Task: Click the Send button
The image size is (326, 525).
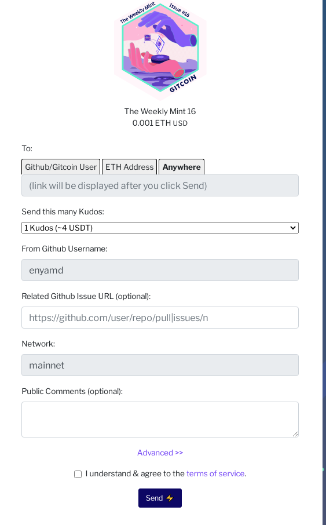Action: tap(160, 498)
